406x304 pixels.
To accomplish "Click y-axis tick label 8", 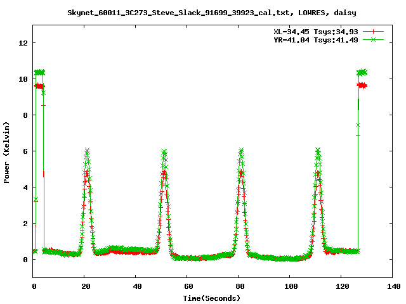I will 25,115.
